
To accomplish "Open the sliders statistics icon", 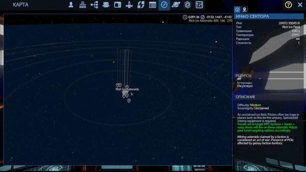I will [x=199, y=5].
